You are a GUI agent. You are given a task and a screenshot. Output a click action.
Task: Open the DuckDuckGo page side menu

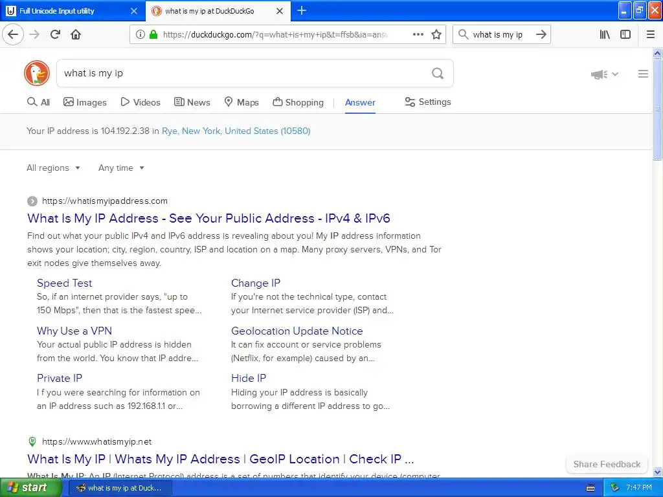pyautogui.click(x=643, y=74)
